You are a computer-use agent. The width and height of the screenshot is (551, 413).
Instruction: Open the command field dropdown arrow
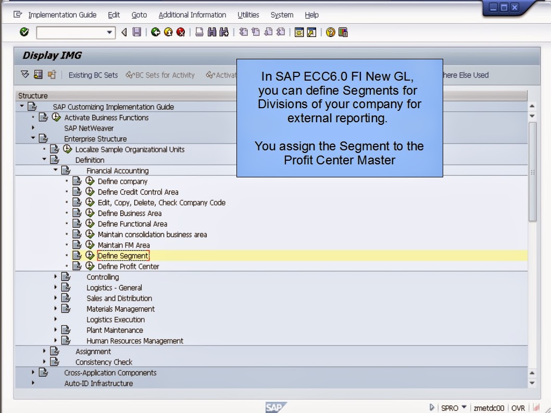tap(110, 32)
